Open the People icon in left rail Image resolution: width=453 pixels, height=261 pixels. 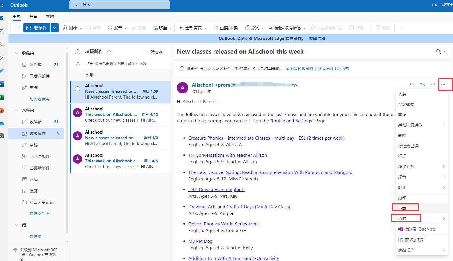[x=2, y=44]
